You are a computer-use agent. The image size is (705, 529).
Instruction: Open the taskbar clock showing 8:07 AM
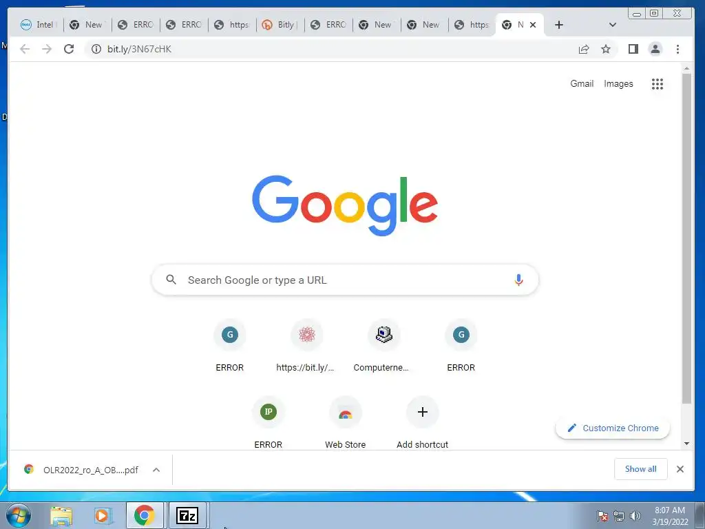click(x=670, y=515)
